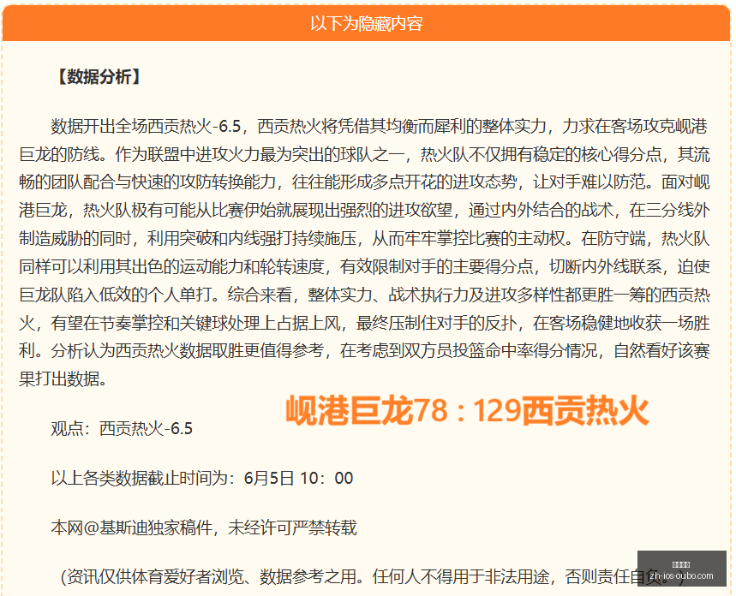Click the line beginning '港巨龙，热火队极有可能'
Viewport: 736px width, 596px height.
[x=364, y=210]
